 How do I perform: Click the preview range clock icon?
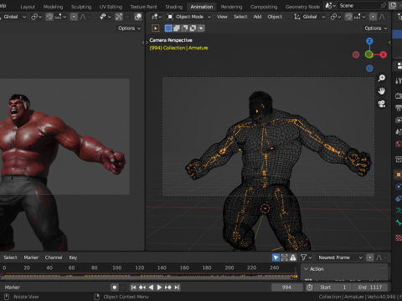(310, 288)
